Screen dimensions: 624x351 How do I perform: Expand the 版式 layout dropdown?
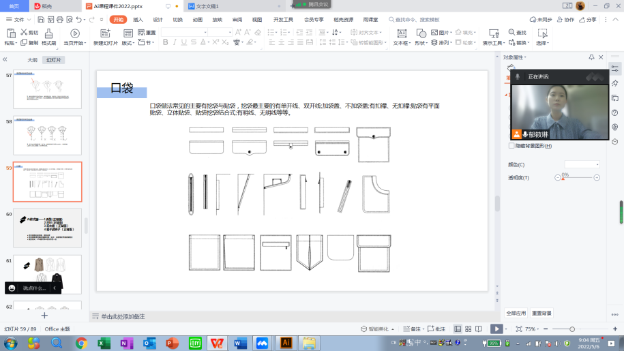coord(128,43)
